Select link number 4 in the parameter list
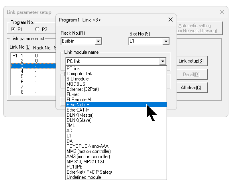Viewport: 236px width, 190px height. click(33, 71)
